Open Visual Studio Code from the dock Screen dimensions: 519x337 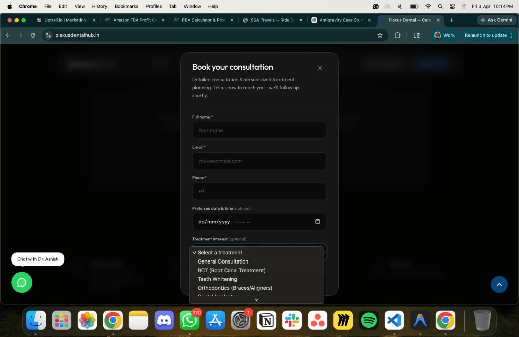point(394,320)
